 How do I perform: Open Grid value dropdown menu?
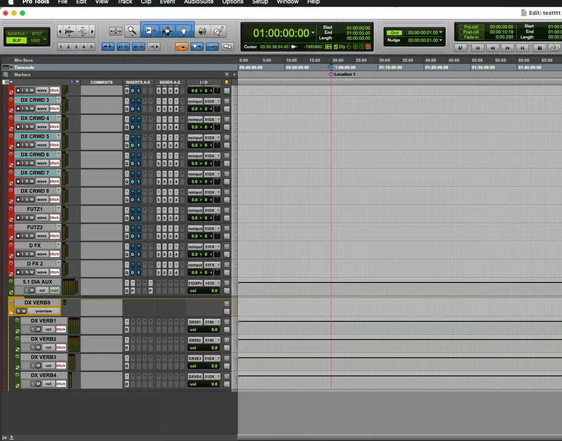point(441,32)
